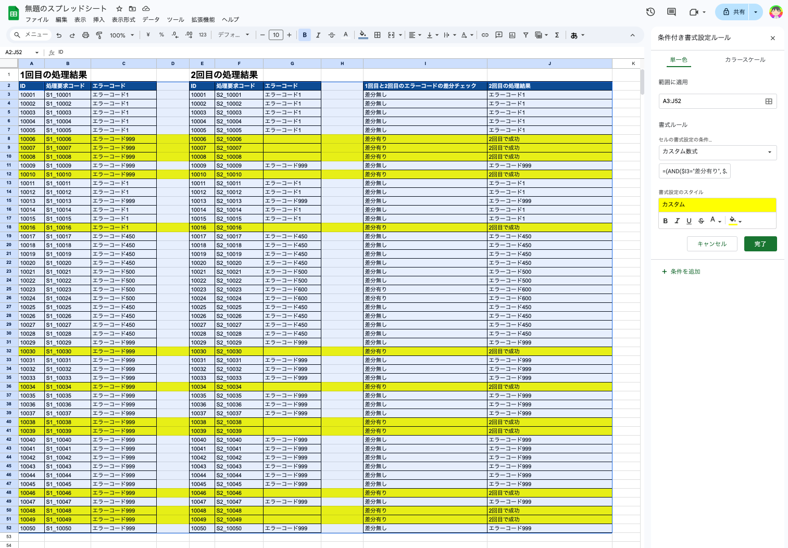788x548 pixels.
Task: Switch to the カラースケール tab
Action: pyautogui.click(x=745, y=60)
